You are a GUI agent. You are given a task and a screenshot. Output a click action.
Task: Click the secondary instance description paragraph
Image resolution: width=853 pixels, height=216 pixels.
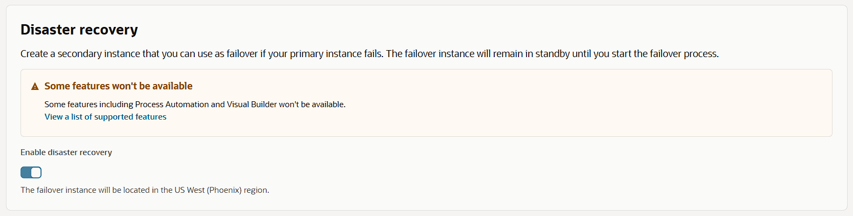[369, 54]
